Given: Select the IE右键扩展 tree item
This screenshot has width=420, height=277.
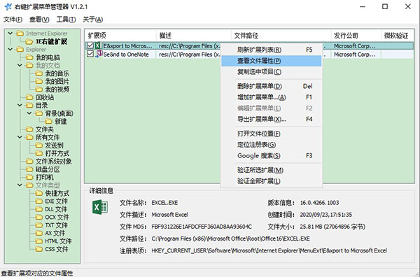Looking at the screenshot, I should [x=51, y=42].
